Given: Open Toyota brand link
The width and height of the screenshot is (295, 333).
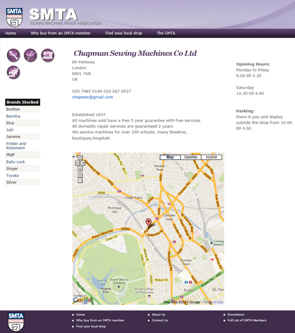Looking at the screenshot, I should [x=12, y=175].
